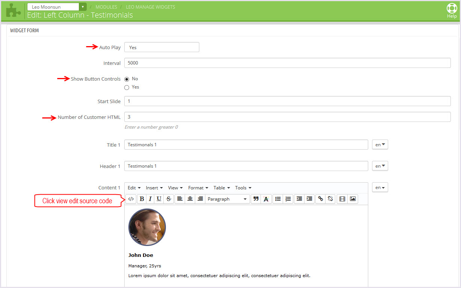
Task: Insert an image with picture icon
Action: coord(353,199)
